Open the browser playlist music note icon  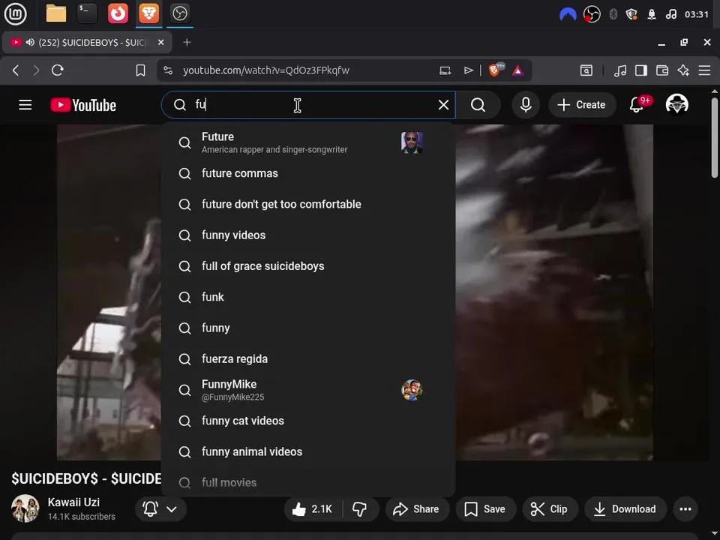620,70
